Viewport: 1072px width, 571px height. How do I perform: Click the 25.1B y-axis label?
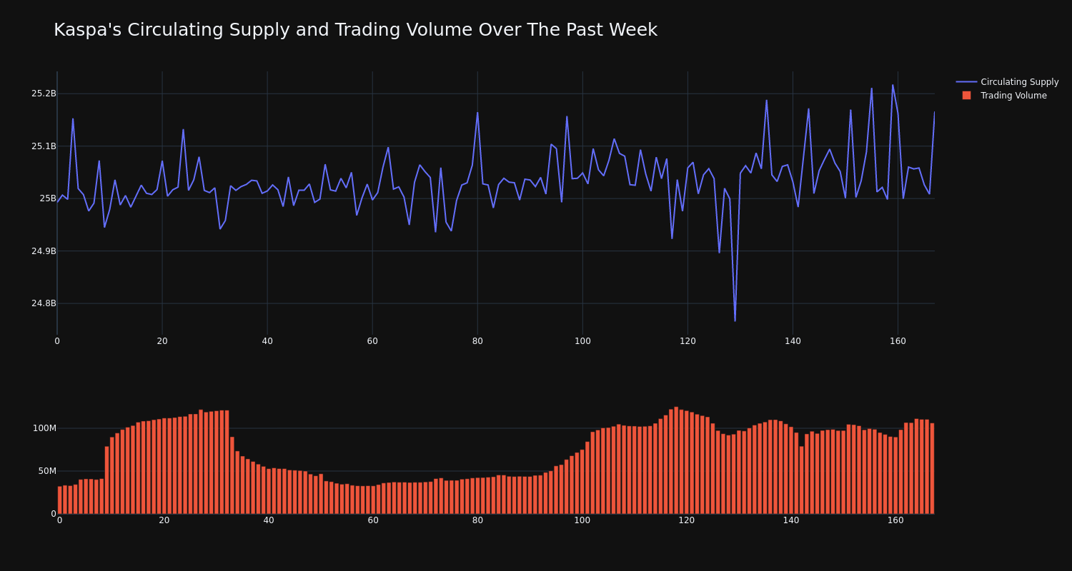pyautogui.click(x=44, y=146)
